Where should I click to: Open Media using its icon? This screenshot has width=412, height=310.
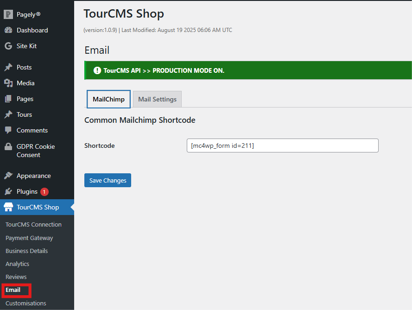tap(8, 83)
